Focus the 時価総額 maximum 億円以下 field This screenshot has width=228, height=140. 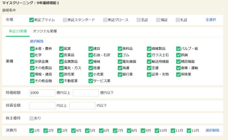[x=86, y=93]
